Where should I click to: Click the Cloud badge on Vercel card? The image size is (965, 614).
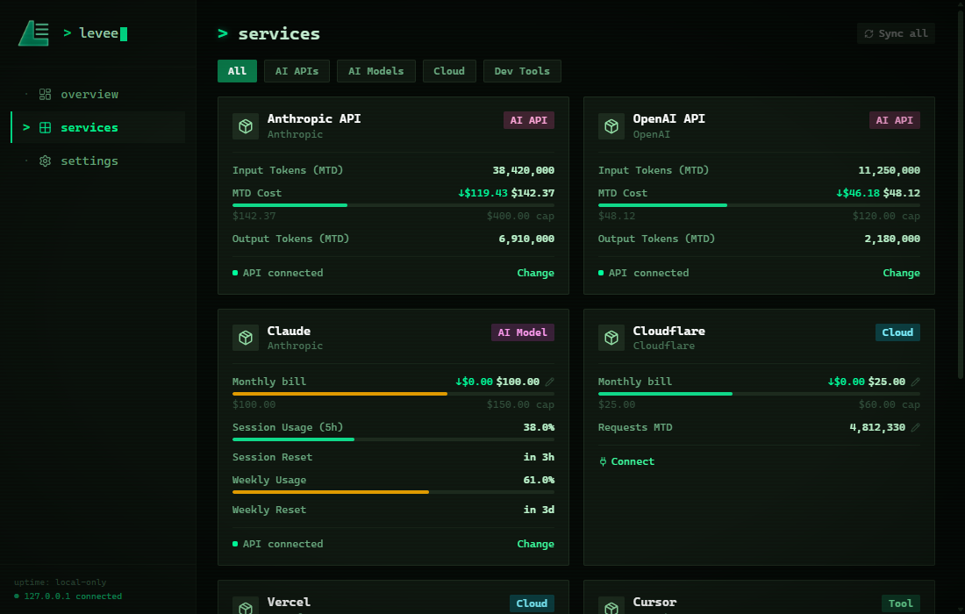(532, 603)
